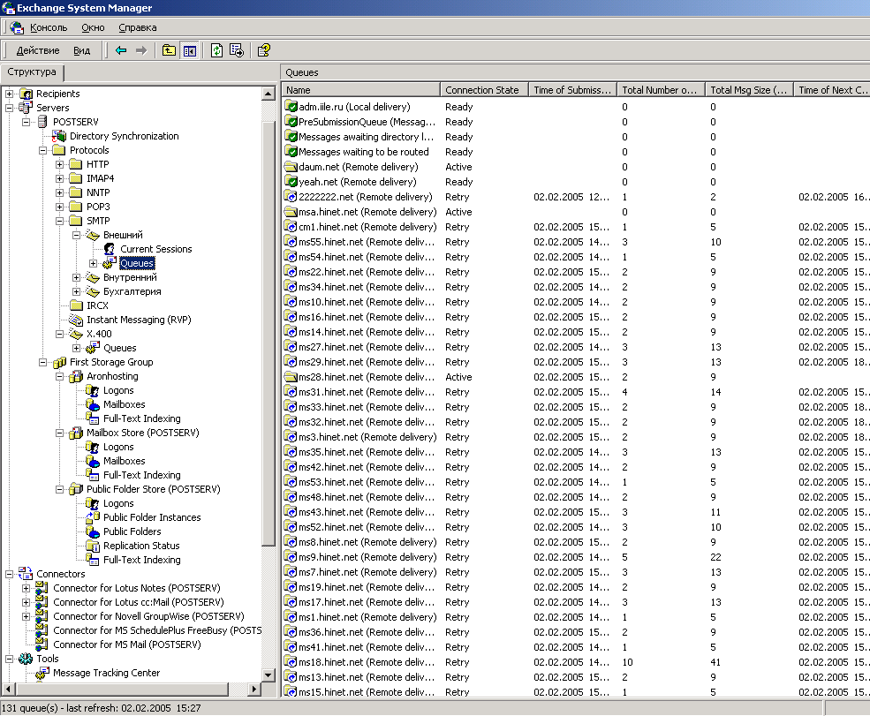Expand the HTTP protocol node
The image size is (870, 716).
[x=60, y=164]
